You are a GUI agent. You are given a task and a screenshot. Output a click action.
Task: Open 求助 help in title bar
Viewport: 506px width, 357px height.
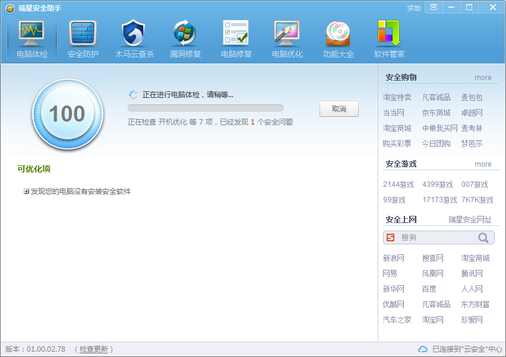click(413, 8)
